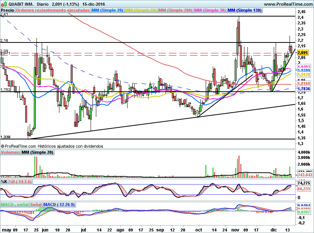The image size is (314, 233).
Task: Open Órdenes recientemente ejecutadas label
Action: pos(53,10)
